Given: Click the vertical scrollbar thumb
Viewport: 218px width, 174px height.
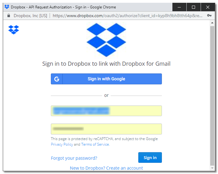Looking at the screenshot, I should [x=212, y=96].
